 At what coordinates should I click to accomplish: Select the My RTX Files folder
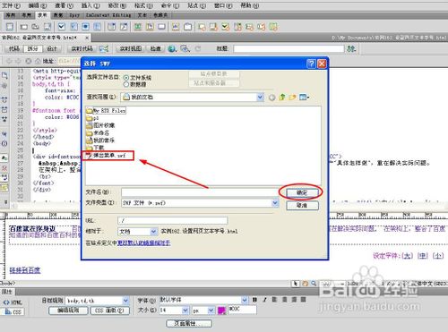106,111
